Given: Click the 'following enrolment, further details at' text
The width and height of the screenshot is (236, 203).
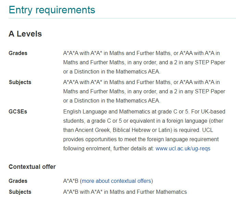Looking at the screenshot, I should [108, 149].
